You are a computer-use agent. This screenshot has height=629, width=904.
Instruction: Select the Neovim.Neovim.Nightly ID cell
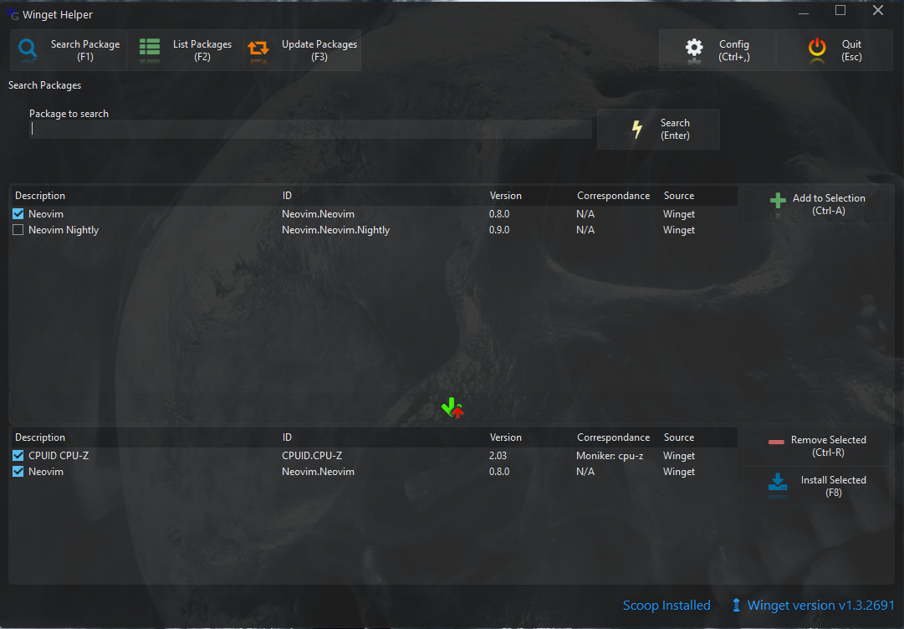pyautogui.click(x=335, y=230)
